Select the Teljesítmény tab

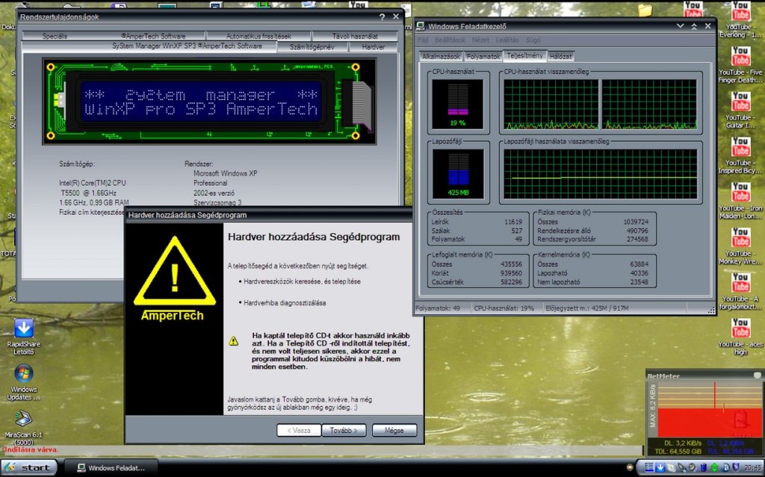point(524,55)
